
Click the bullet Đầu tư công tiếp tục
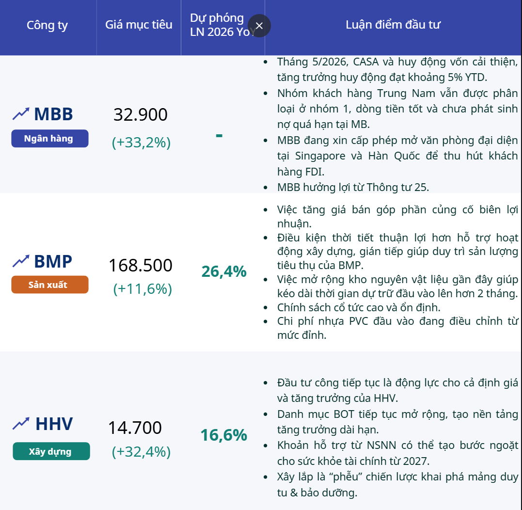[x=397, y=390]
